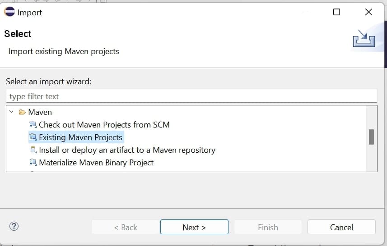Click the Install or deploy artifact icon
The image size is (387, 246).
click(x=33, y=150)
